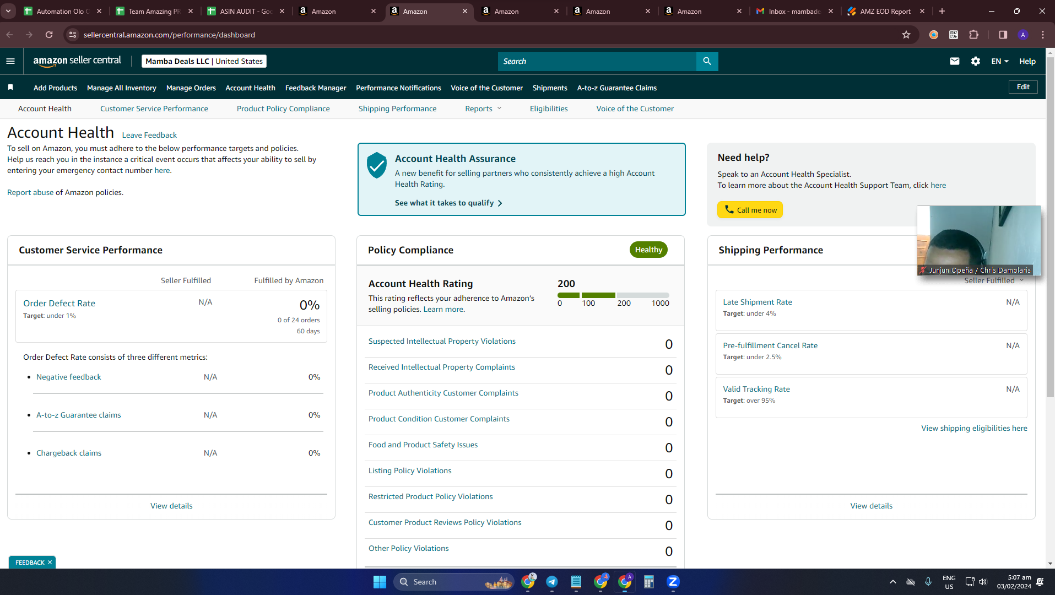Open the Late Shipment Rate link
1055x595 pixels.
758,302
